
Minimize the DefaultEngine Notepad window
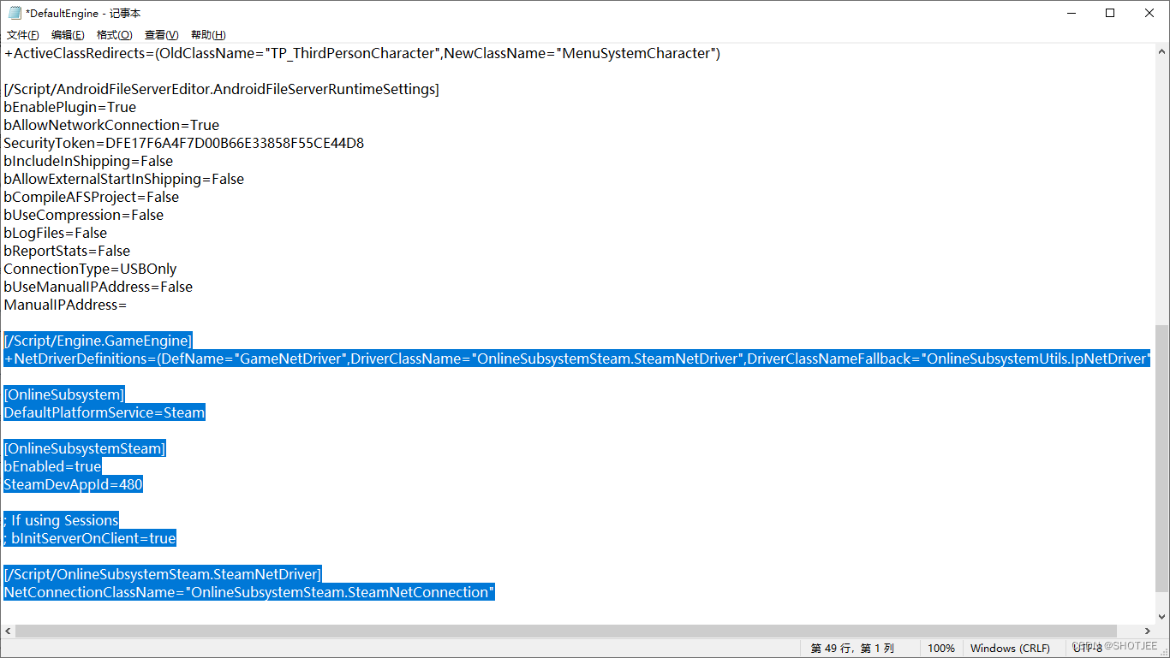[x=1072, y=13]
